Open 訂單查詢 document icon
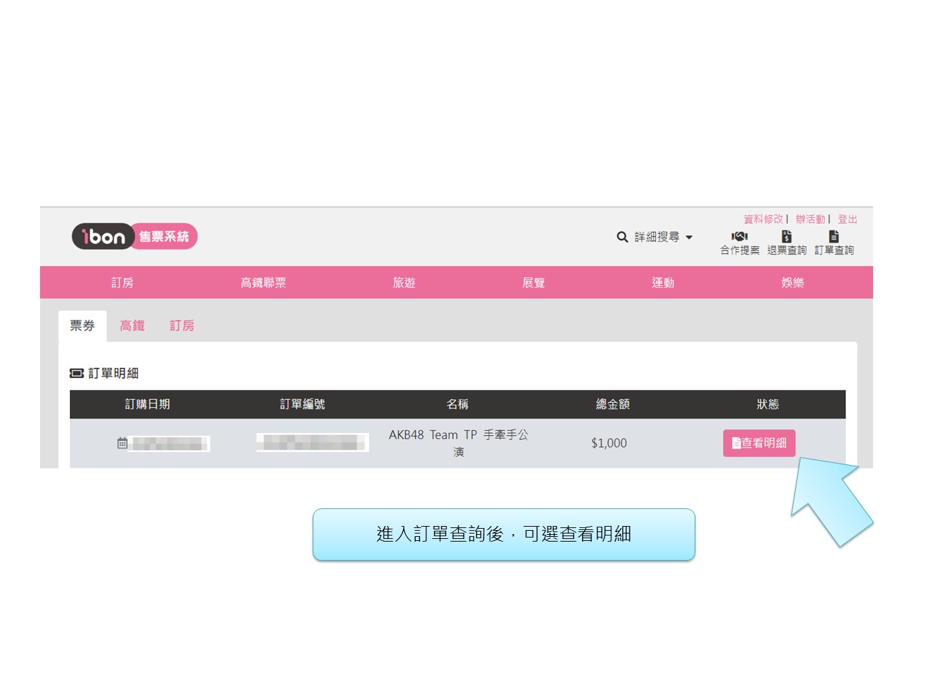 [834, 236]
